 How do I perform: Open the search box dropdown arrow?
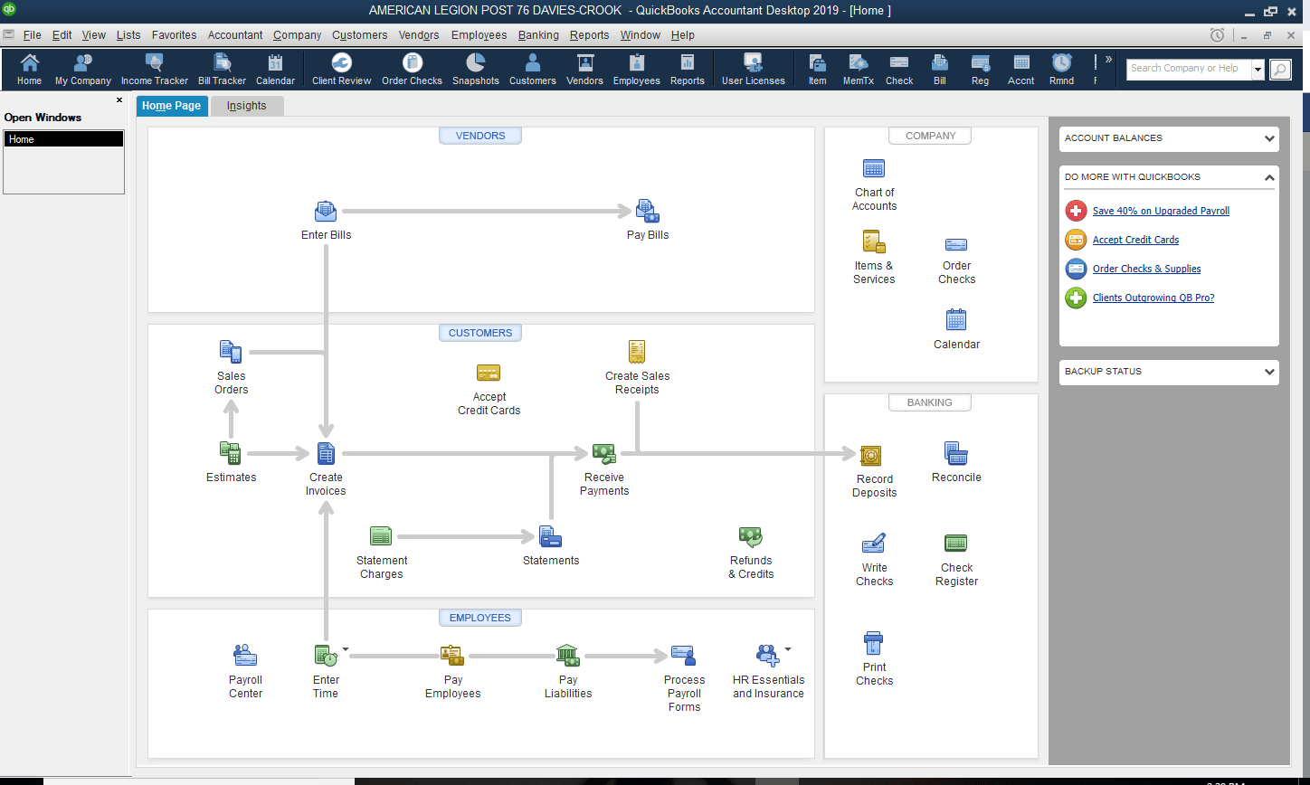pos(1258,70)
